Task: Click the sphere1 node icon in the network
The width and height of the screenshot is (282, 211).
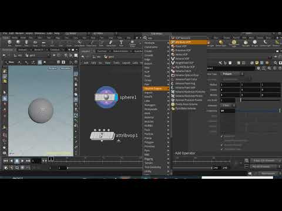Action: click(106, 97)
